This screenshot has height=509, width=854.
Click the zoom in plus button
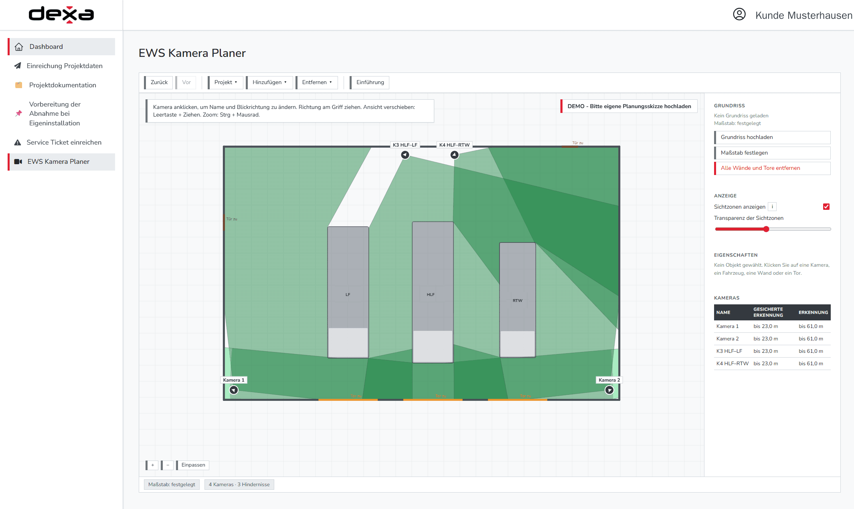(x=152, y=465)
